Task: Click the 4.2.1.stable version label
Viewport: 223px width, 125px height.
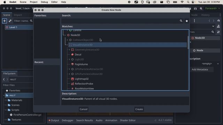Action: [x=165, y=120]
